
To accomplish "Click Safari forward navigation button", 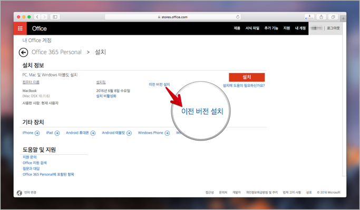I will [45, 17].
